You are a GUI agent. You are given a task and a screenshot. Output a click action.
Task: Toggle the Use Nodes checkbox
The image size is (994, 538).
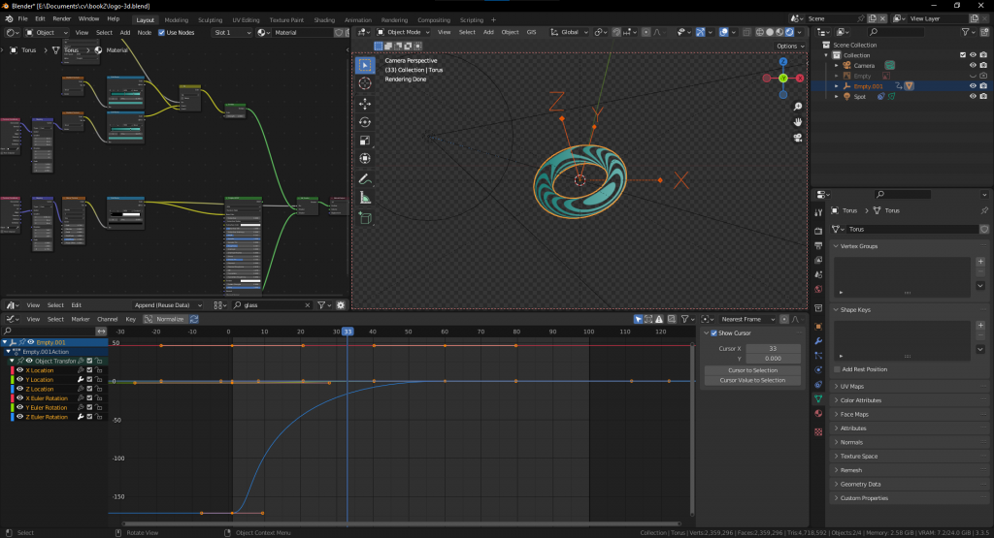[162, 32]
